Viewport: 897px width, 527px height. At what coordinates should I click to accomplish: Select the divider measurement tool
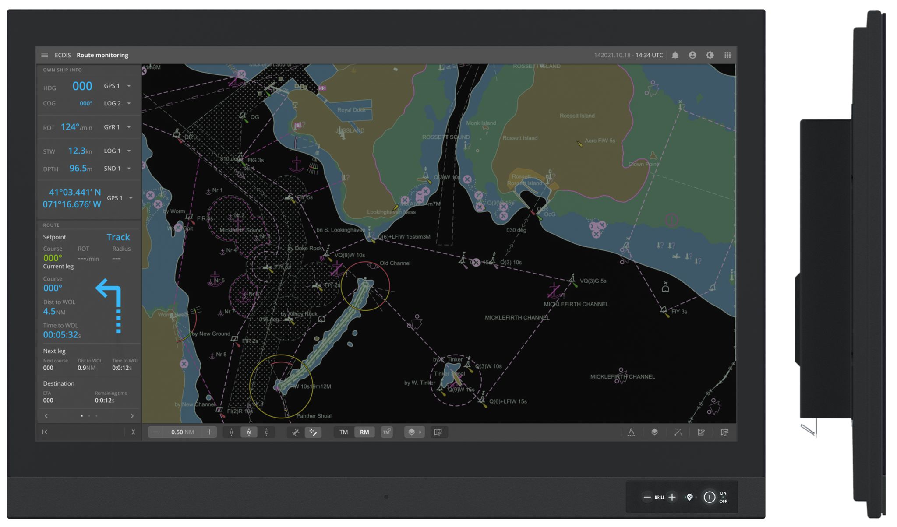coord(631,432)
